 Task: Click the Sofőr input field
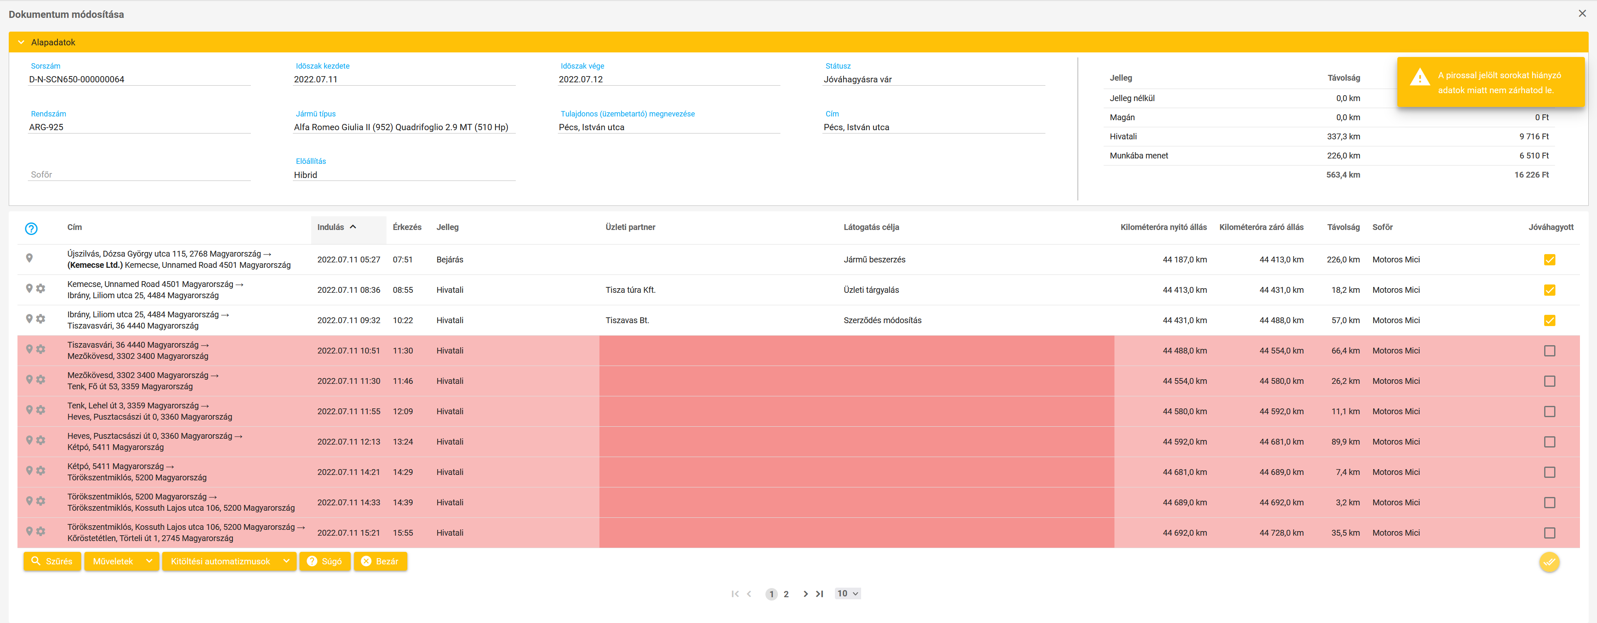pyautogui.click(x=139, y=175)
